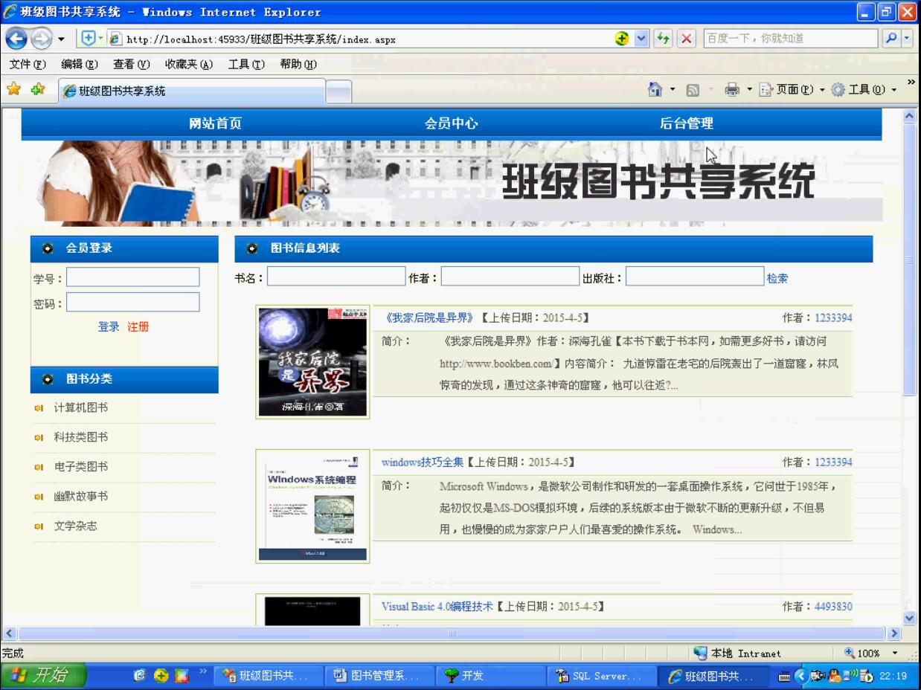Focus the 书名 search field

(336, 277)
